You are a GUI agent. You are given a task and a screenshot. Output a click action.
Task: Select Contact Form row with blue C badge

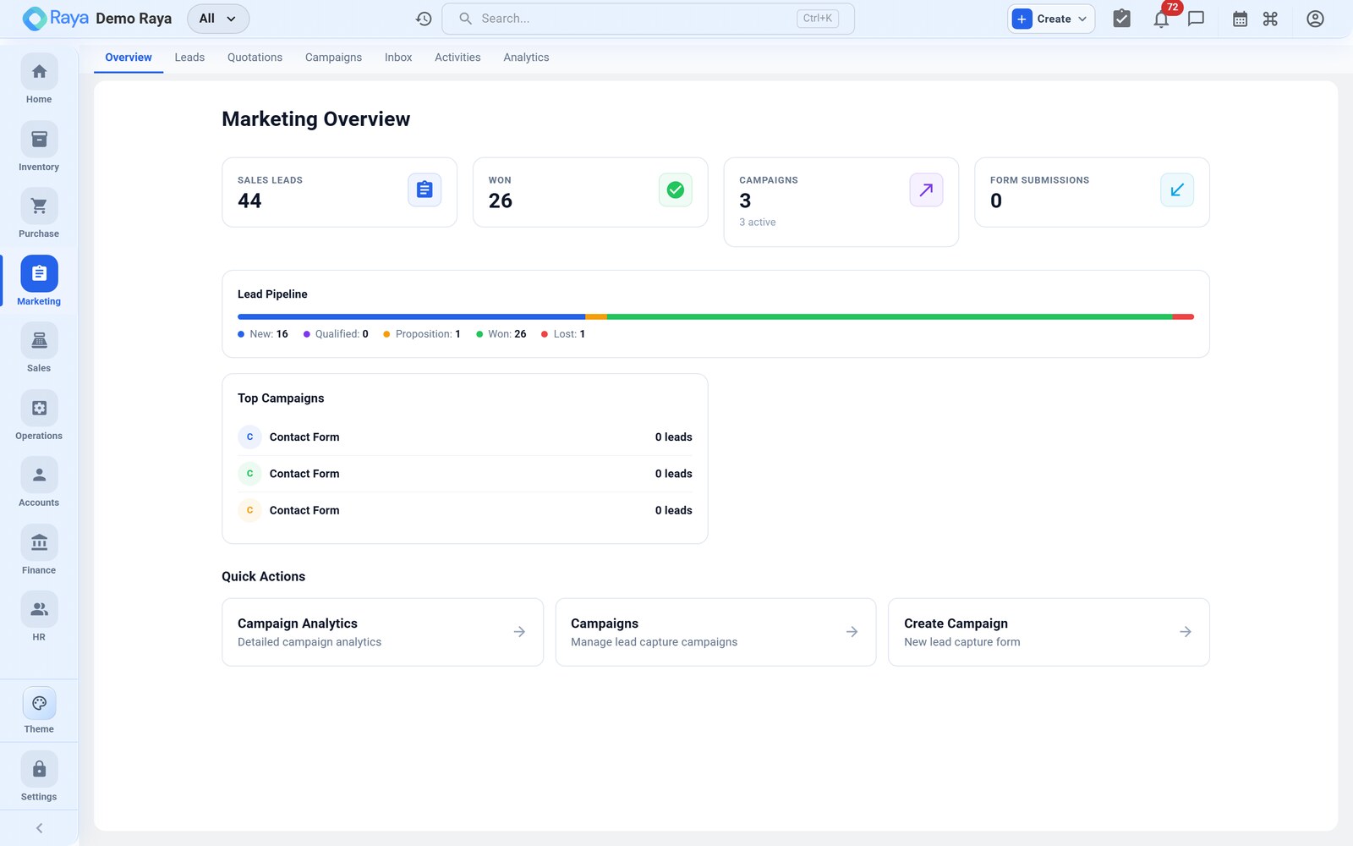tap(464, 437)
